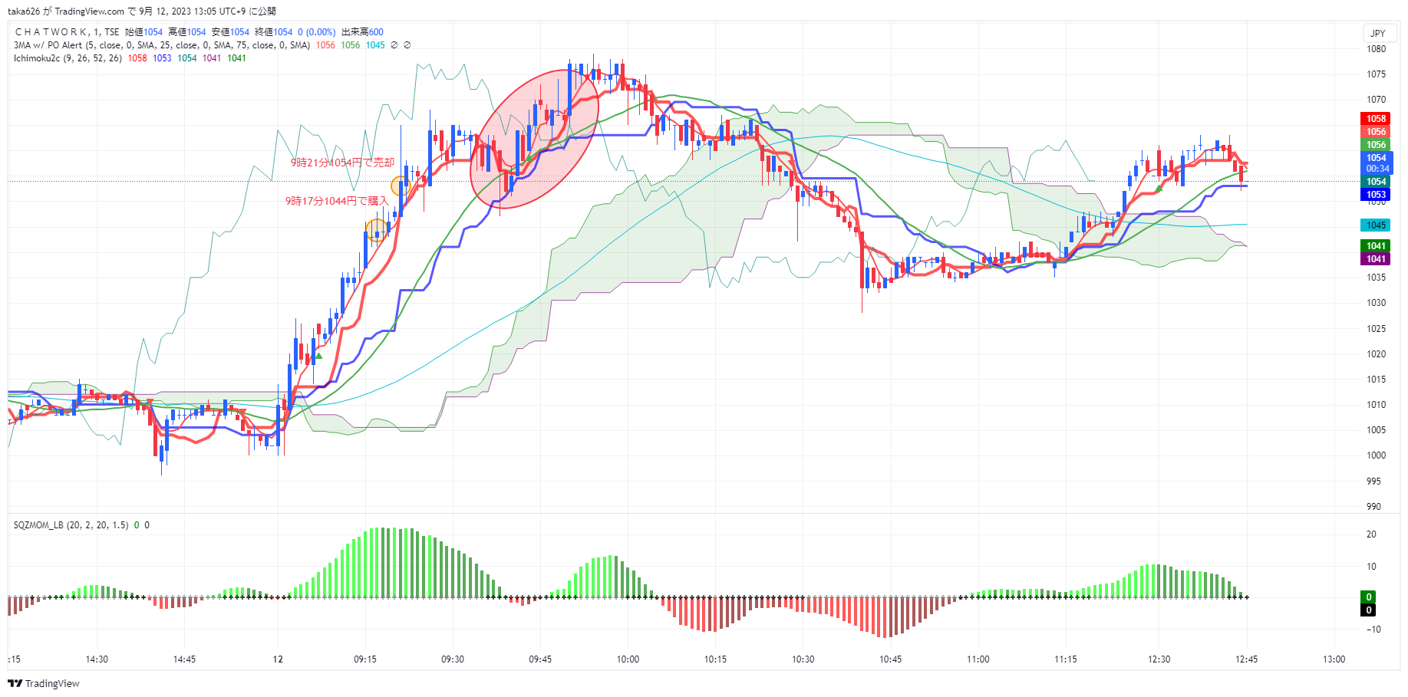Click the green 0 label on SQZMOM axis
This screenshot has height=697, width=1408.
tap(1369, 597)
